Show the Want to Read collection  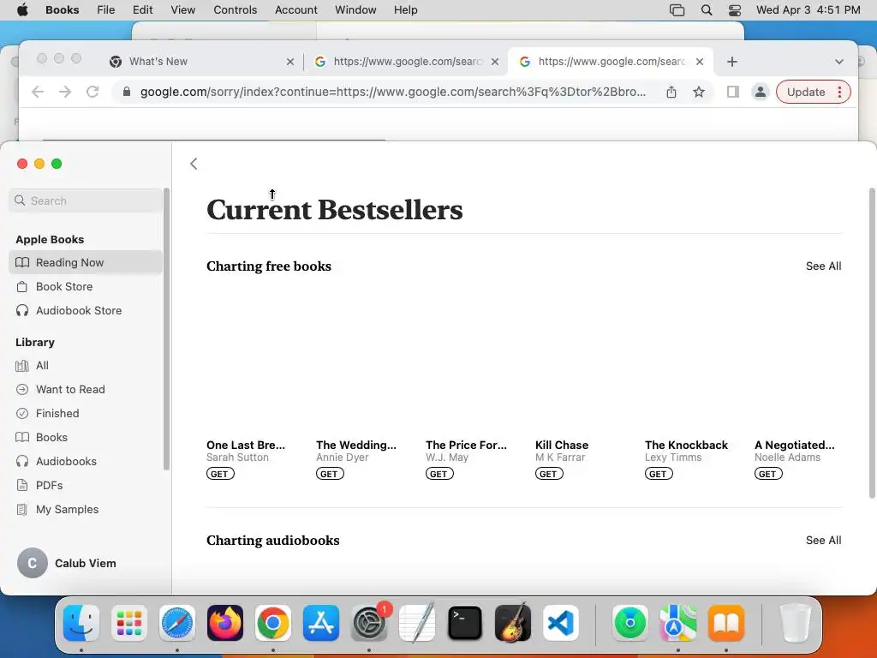[86, 390]
